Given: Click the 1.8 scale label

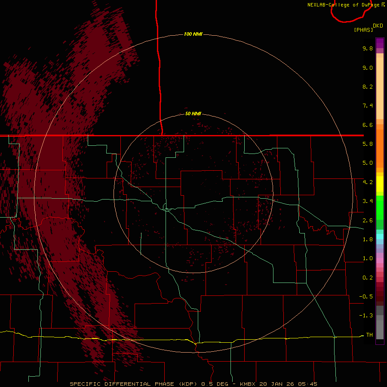Looking at the screenshot, I should tap(368, 240).
